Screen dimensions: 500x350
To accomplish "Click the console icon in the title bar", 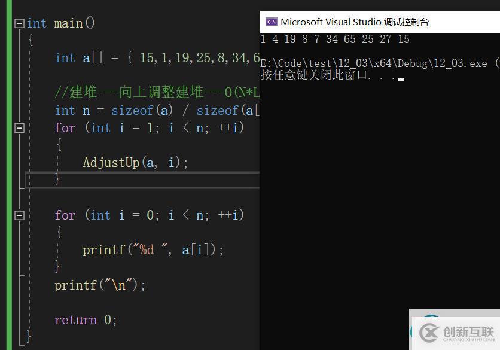I will 271,22.
